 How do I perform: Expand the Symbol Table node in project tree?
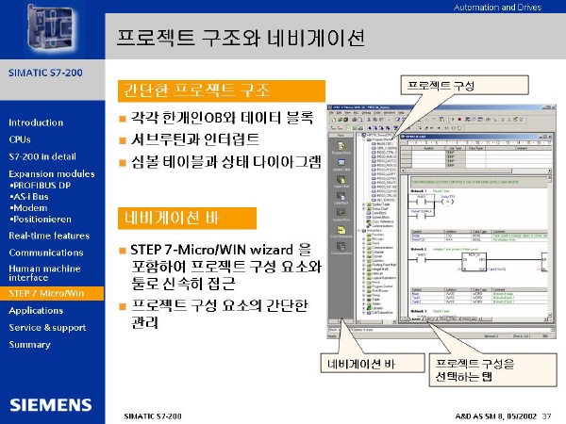pyautogui.click(x=363, y=204)
